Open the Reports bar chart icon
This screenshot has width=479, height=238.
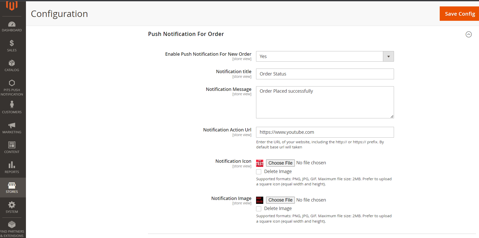pyautogui.click(x=12, y=165)
